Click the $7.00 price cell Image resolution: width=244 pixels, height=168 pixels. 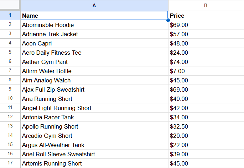(206, 71)
